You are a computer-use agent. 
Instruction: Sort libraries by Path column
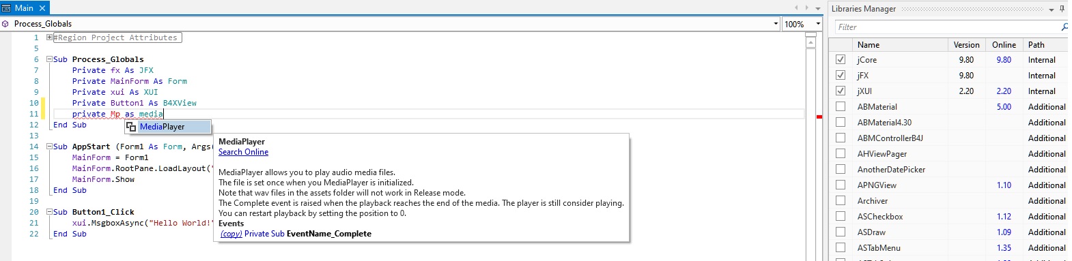[x=1046, y=45]
